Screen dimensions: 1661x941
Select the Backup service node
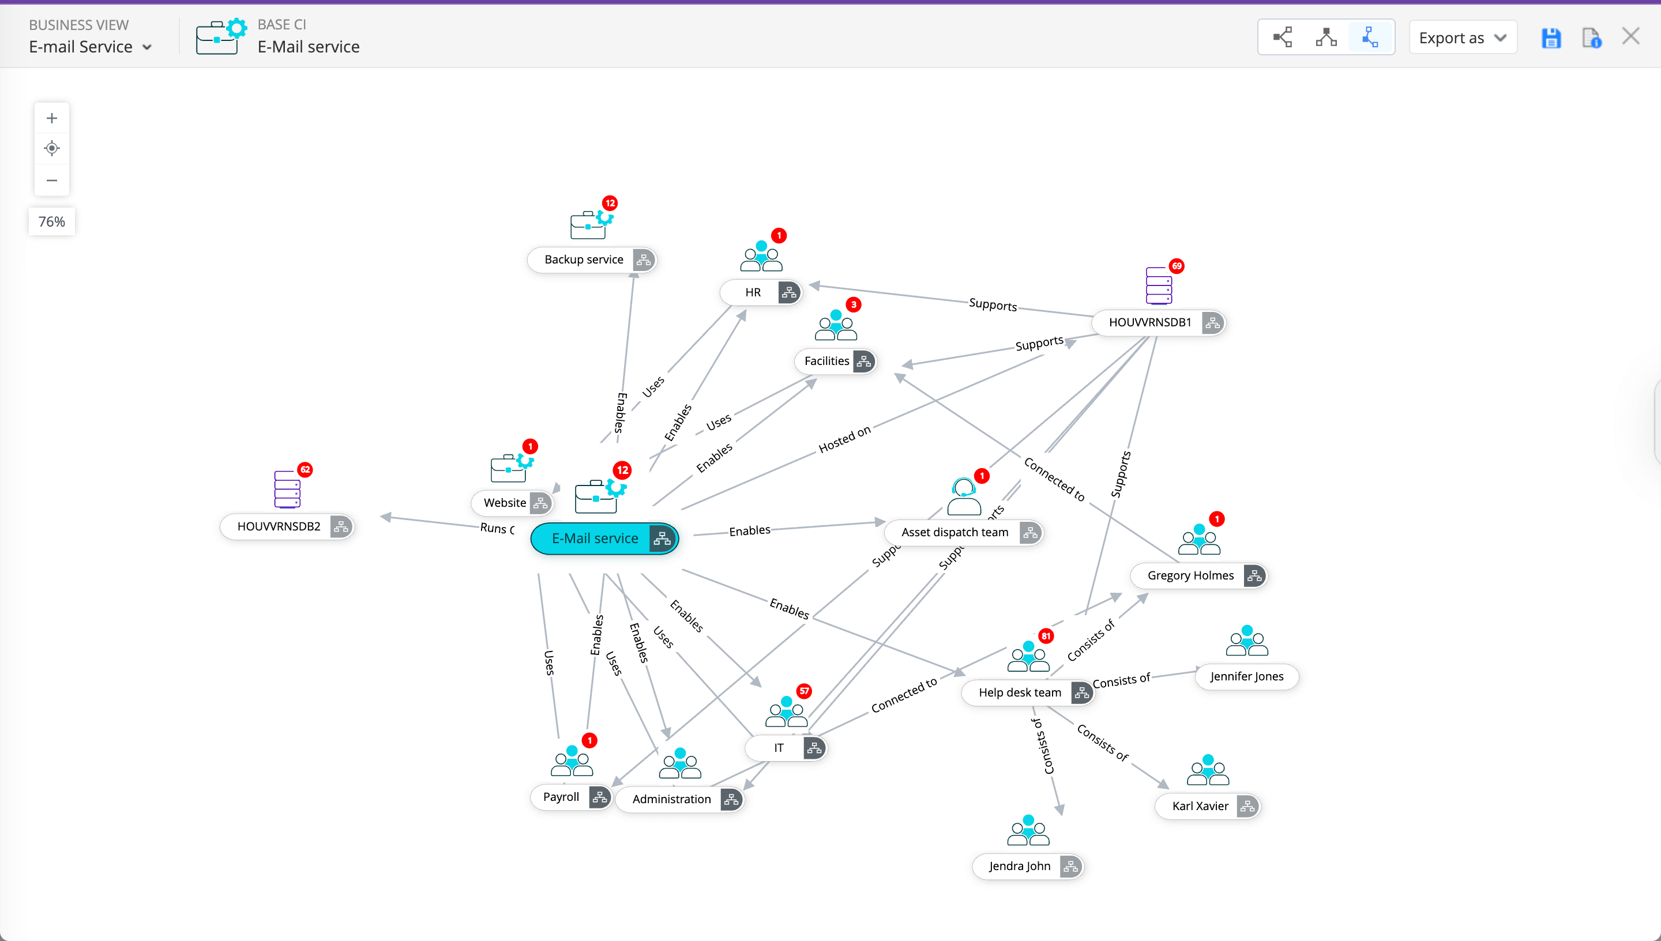[583, 260]
